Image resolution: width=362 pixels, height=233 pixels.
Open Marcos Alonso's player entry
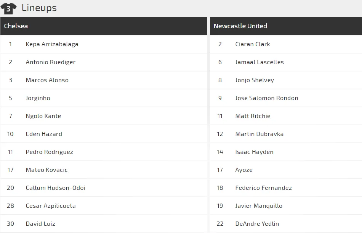(47, 80)
